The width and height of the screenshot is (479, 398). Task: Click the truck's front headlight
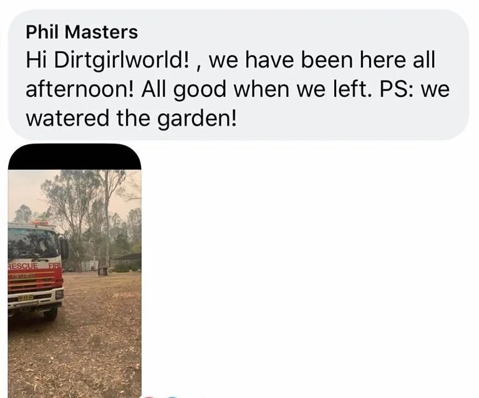click(59, 295)
